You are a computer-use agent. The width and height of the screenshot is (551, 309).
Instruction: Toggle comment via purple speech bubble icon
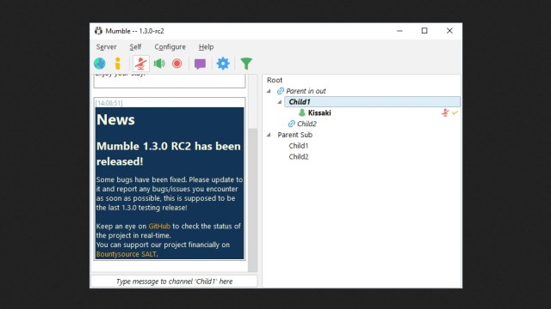(x=200, y=64)
